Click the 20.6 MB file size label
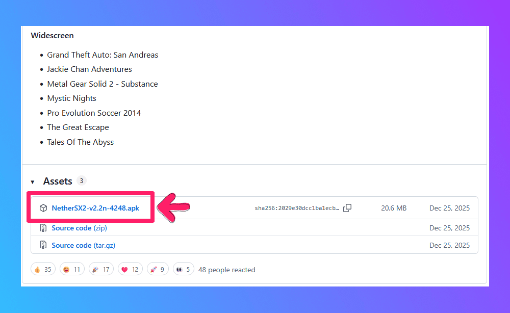Screen dimensions: 510x313 pyautogui.click(x=394, y=208)
